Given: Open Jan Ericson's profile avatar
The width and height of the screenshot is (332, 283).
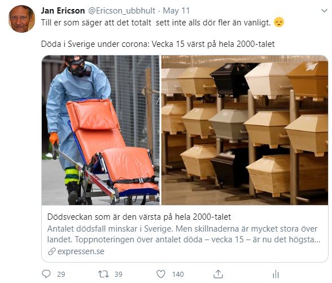Looking at the screenshot, I should click(x=21, y=19).
